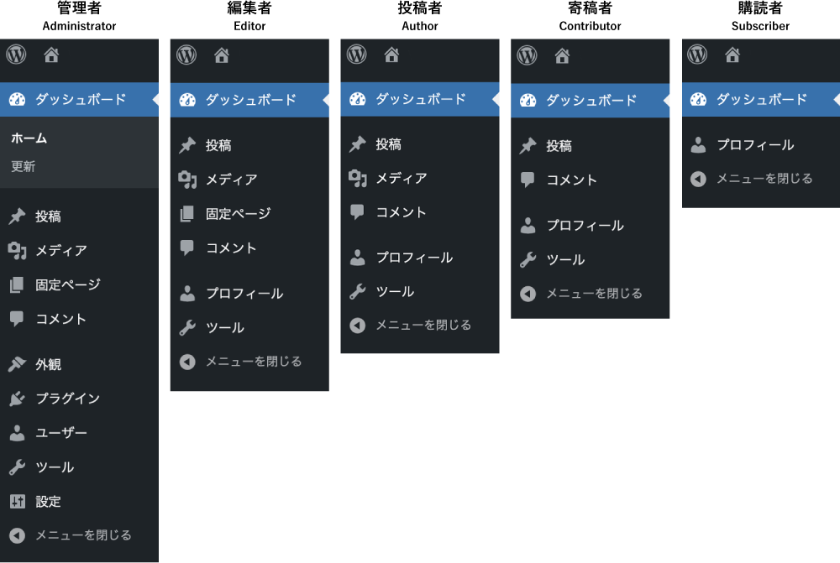Viewport: 840px width, 563px height.
Task: Collapse menu via メニューを閉じる below 設定
Action: click(83, 535)
